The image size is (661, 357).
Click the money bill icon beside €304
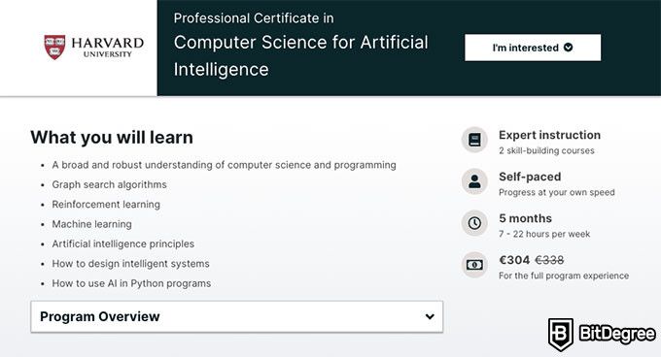[x=474, y=265]
